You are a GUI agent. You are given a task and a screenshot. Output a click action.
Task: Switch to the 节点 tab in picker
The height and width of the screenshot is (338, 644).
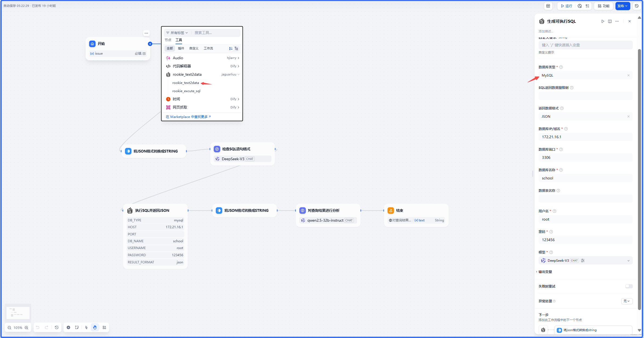click(x=168, y=40)
